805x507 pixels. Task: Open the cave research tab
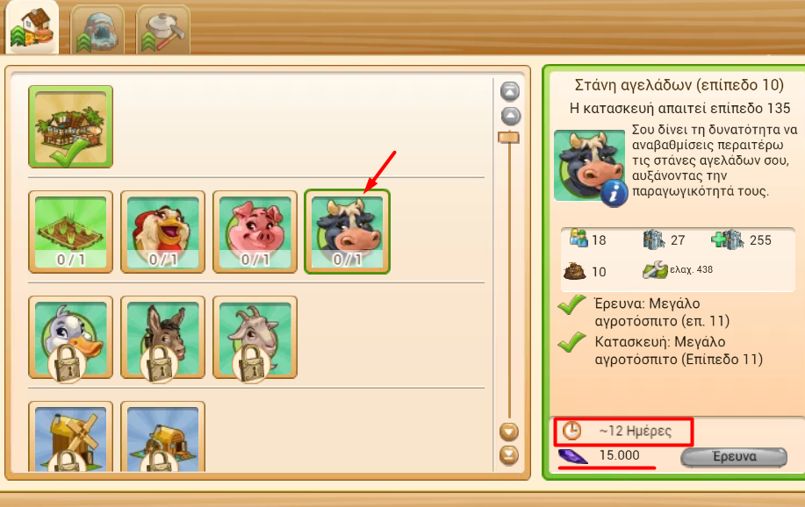click(x=97, y=30)
